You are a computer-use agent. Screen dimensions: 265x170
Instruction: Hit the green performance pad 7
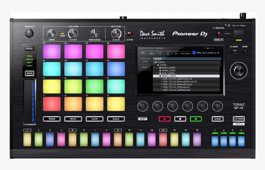click(95, 86)
